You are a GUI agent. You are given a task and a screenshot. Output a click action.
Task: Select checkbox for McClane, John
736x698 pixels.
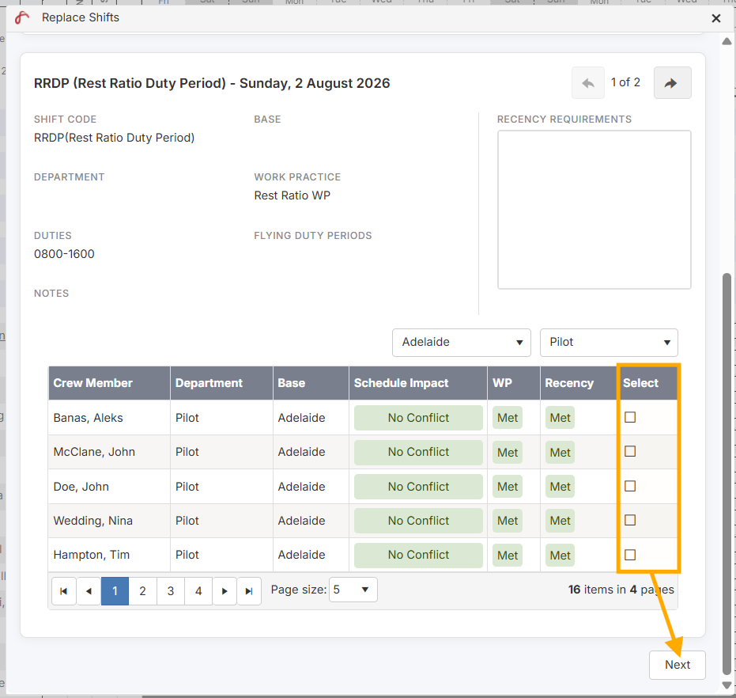[x=630, y=451]
